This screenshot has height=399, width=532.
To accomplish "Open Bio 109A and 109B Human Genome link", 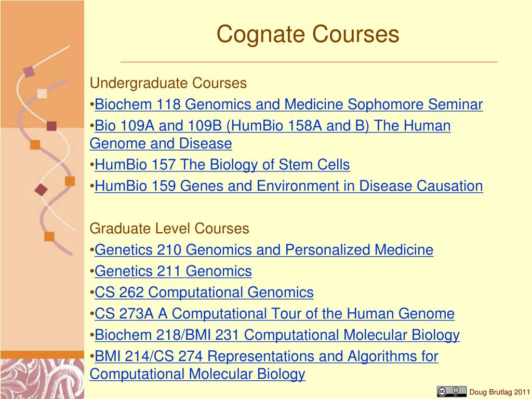I will [273, 126].
